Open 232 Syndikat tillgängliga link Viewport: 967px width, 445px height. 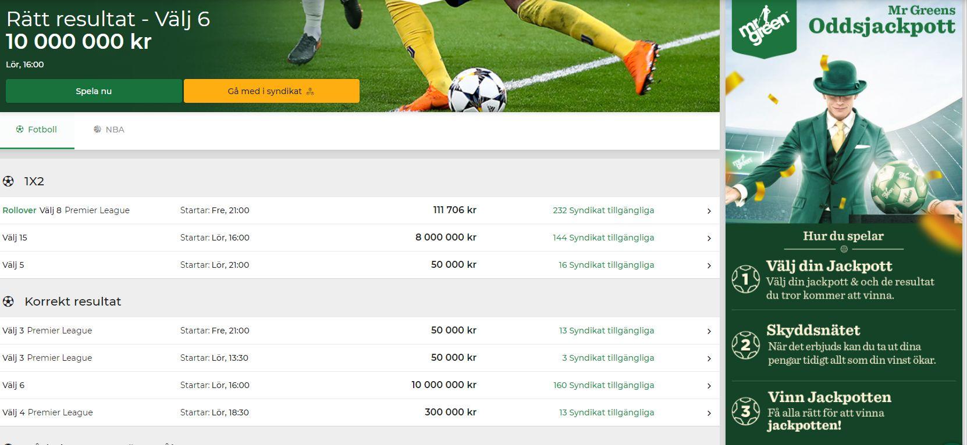[x=603, y=210]
